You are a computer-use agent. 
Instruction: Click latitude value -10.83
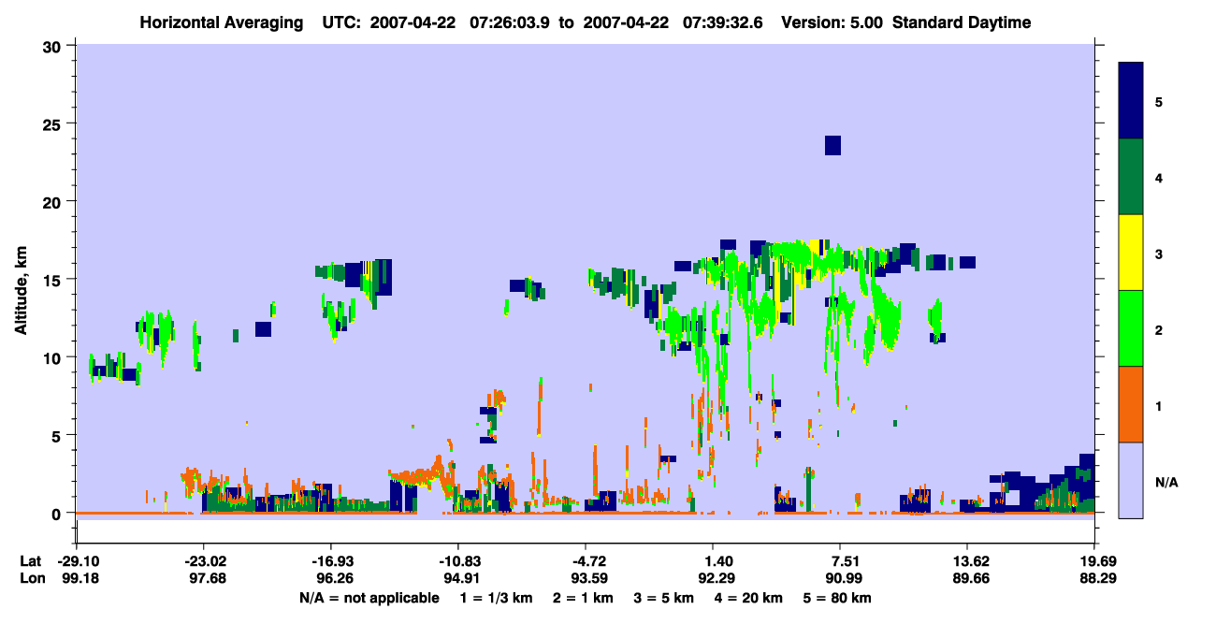[457, 561]
